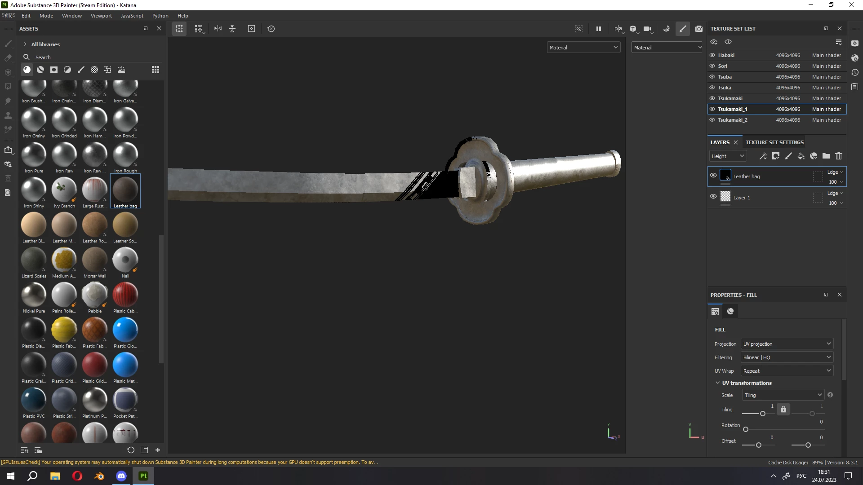Select the Leather bag material thumbnail
The image size is (863, 485).
coord(125,190)
